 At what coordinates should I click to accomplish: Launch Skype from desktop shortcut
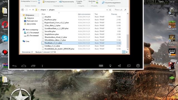[5, 39]
